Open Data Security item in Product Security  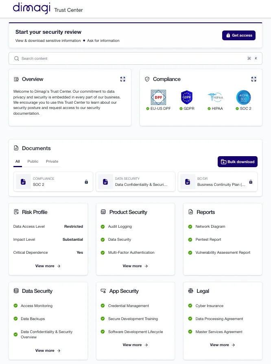click(x=120, y=240)
